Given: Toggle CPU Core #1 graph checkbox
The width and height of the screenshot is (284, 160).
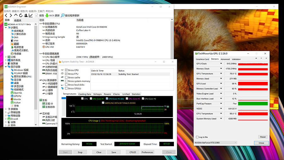Looking at the screenshot, I should 91,99.
